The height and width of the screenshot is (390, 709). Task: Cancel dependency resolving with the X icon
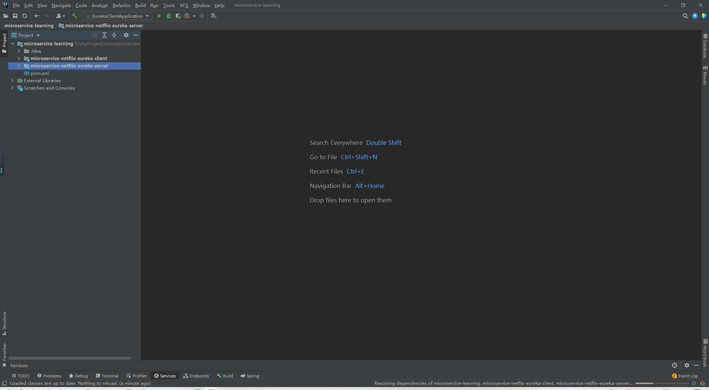coord(694,383)
